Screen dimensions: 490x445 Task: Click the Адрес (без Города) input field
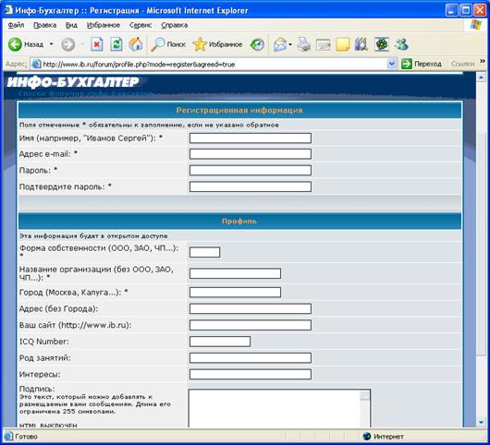pos(251,308)
